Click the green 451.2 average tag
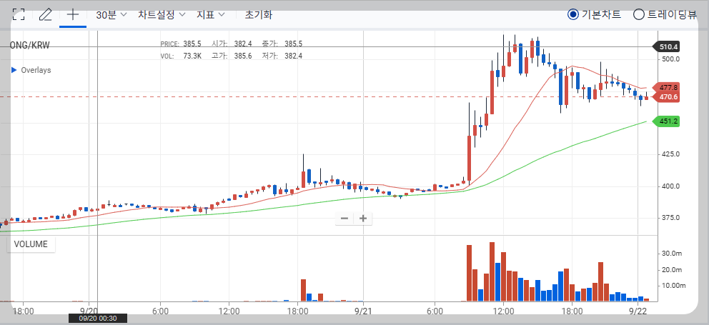The height and width of the screenshot is (325, 709). 667,121
